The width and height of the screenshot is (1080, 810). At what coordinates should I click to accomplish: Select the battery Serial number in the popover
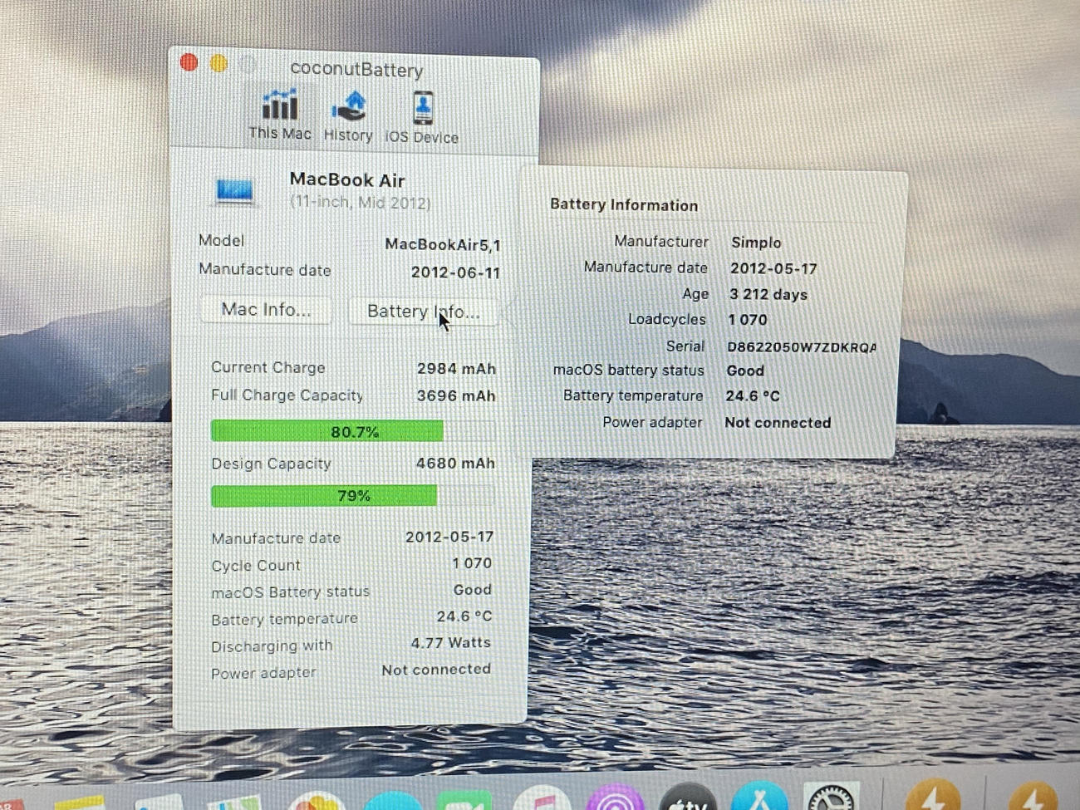coord(802,347)
